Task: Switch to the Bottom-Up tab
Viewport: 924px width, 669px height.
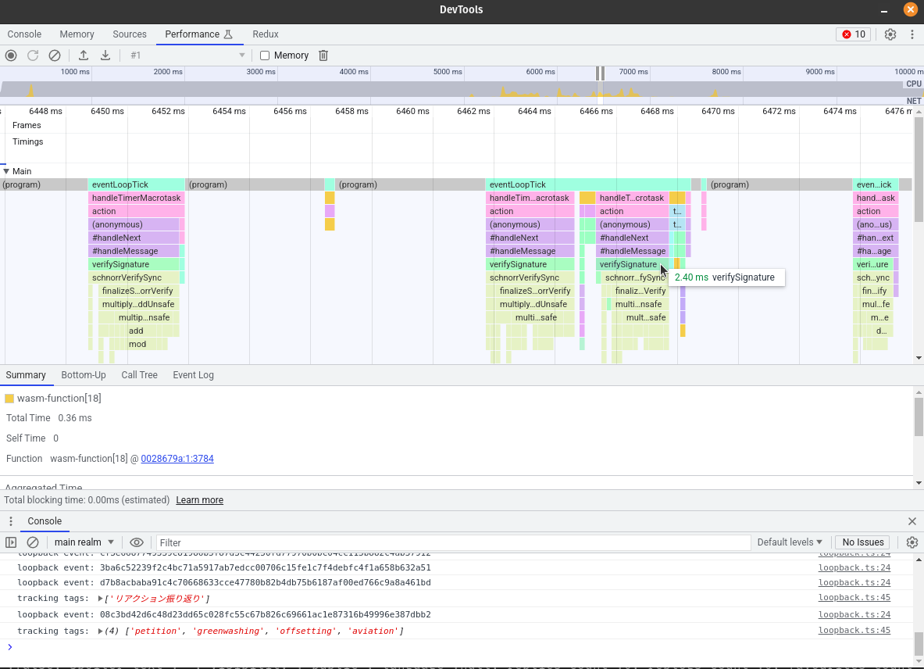Action: (x=84, y=375)
